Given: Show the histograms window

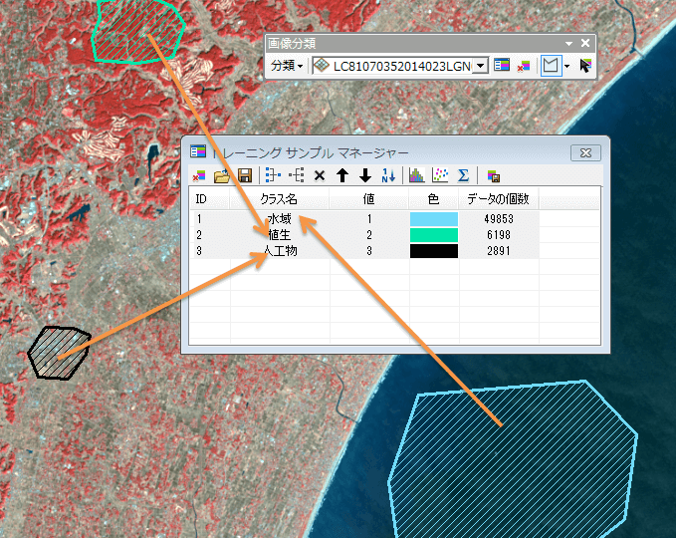Looking at the screenshot, I should pos(417,175).
